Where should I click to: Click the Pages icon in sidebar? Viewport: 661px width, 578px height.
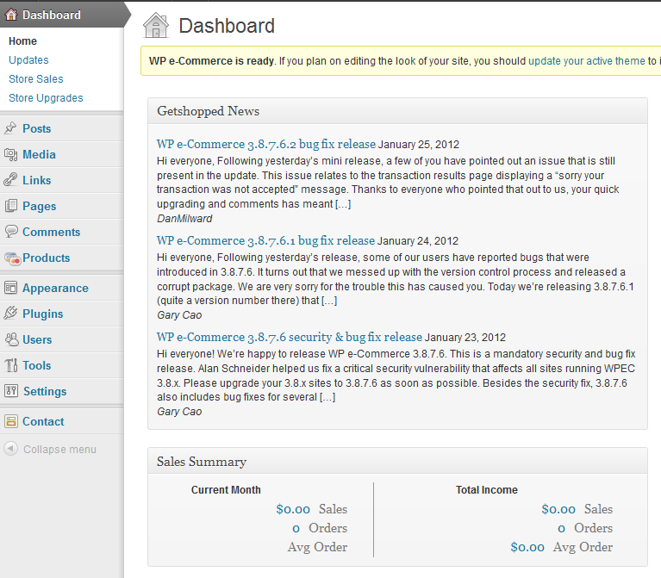coord(11,206)
